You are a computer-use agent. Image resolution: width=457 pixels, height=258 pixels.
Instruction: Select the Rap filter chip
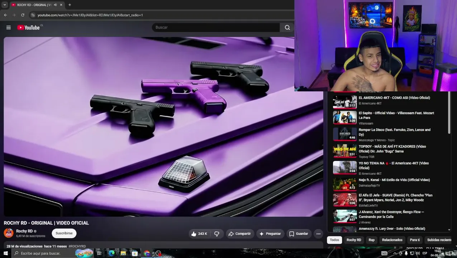(x=371, y=240)
